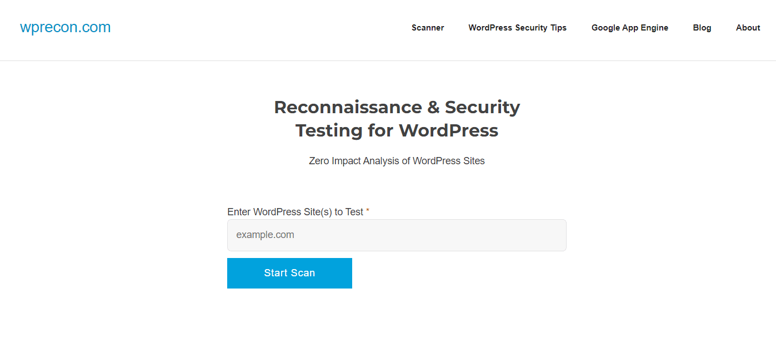Select Google App Engine in the navigation

(629, 28)
